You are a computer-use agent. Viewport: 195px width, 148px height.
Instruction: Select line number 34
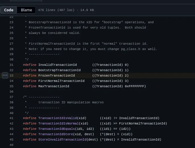tap(11, 81)
